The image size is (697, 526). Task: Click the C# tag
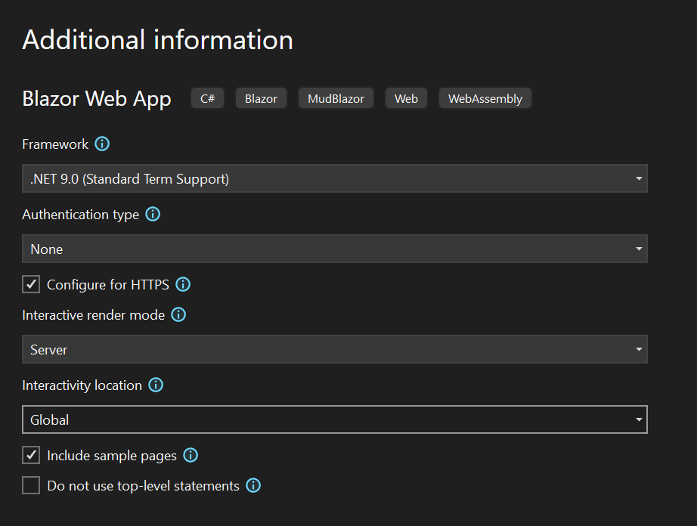click(208, 98)
